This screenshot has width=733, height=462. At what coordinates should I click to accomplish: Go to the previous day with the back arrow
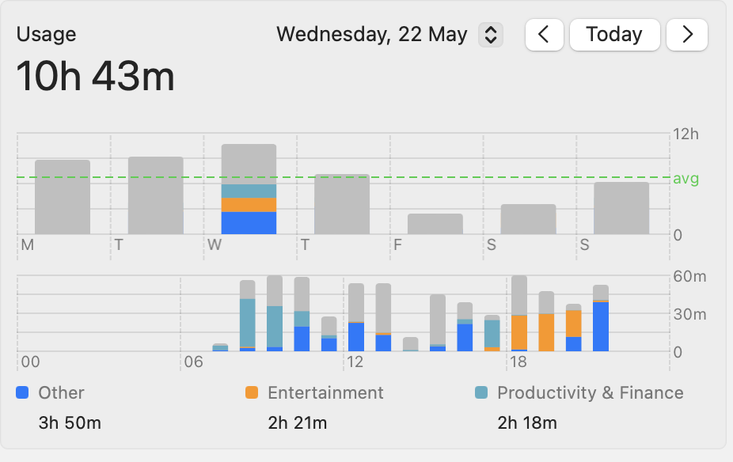544,35
